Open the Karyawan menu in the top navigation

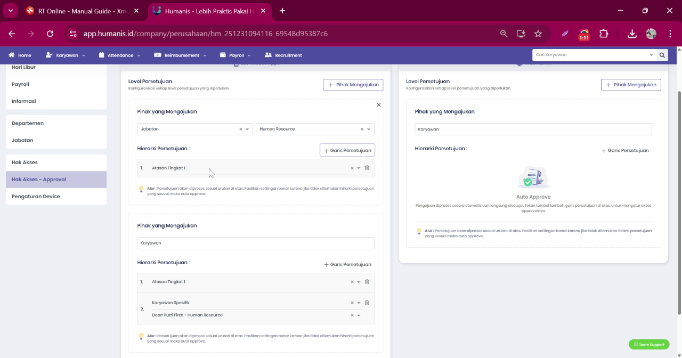tap(66, 55)
